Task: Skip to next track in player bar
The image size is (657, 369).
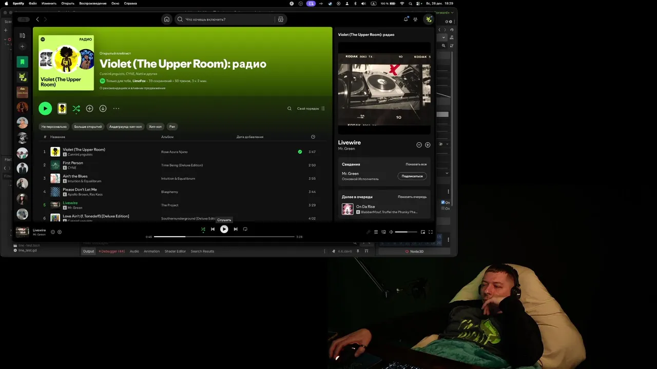Action: 236,229
